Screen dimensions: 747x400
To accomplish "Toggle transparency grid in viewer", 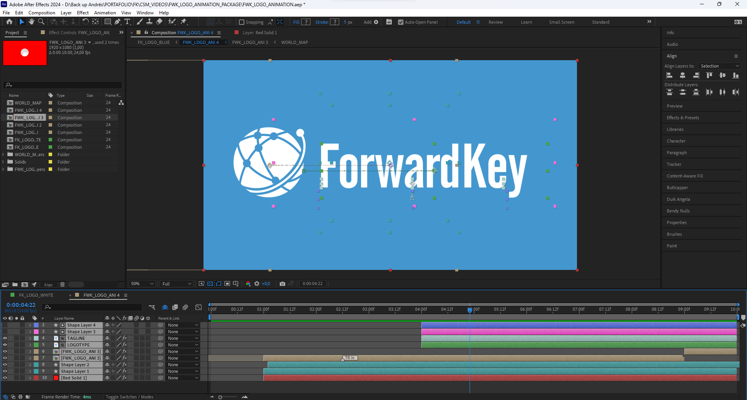I will 210,284.
